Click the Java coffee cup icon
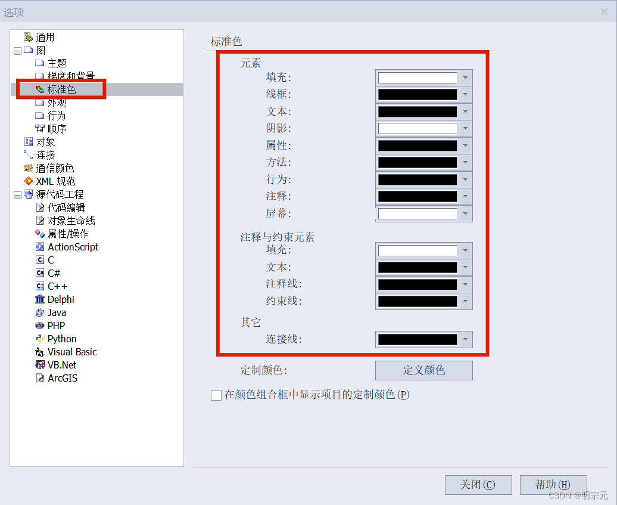This screenshot has height=505, width=617. [40, 312]
